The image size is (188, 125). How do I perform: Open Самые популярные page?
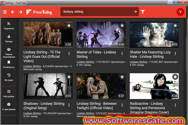[9, 53]
